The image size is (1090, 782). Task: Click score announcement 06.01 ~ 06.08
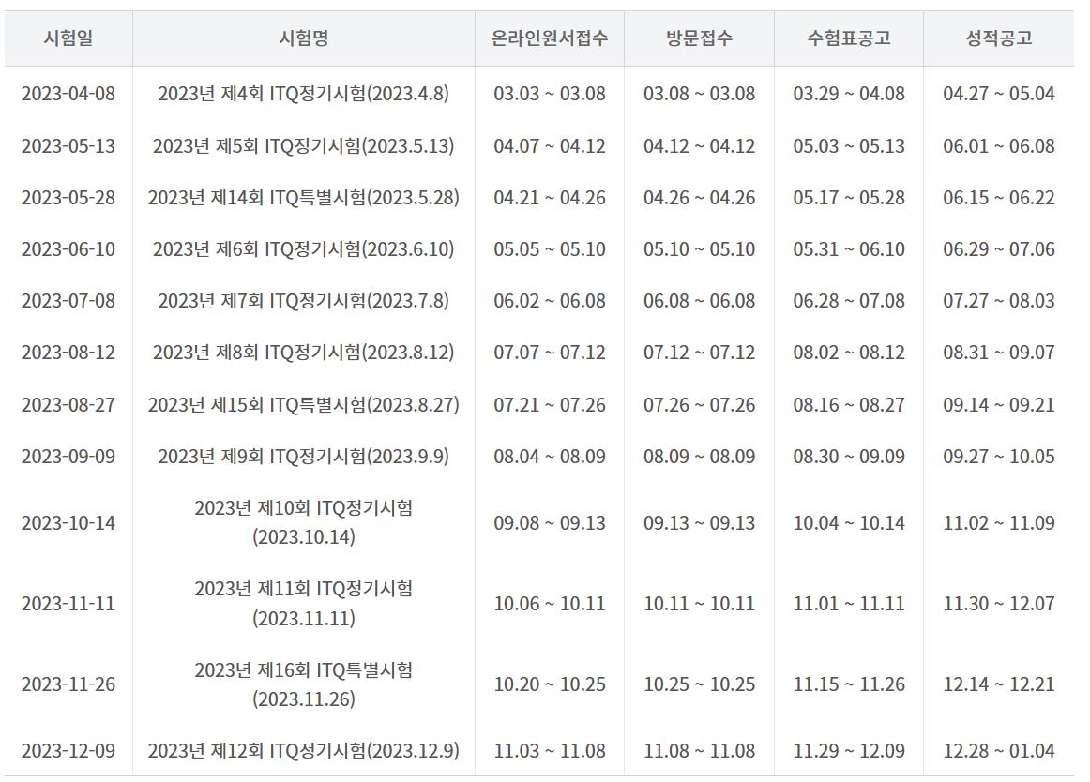(998, 146)
